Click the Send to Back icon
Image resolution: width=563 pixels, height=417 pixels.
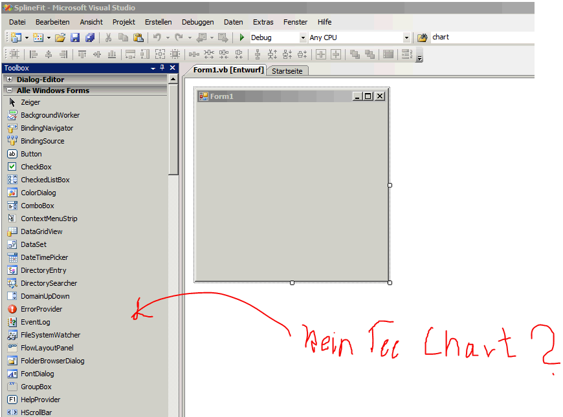[370, 54]
